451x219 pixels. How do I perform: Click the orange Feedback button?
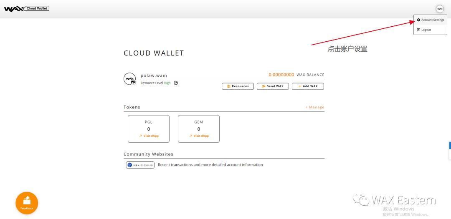tap(27, 203)
